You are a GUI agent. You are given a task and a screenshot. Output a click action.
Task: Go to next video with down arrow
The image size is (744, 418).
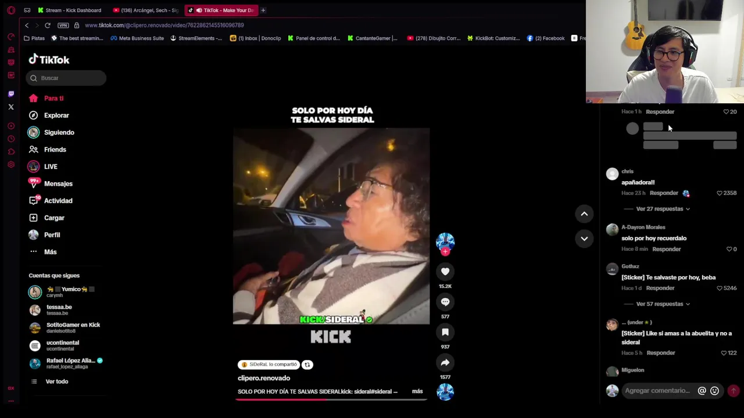[x=584, y=238]
